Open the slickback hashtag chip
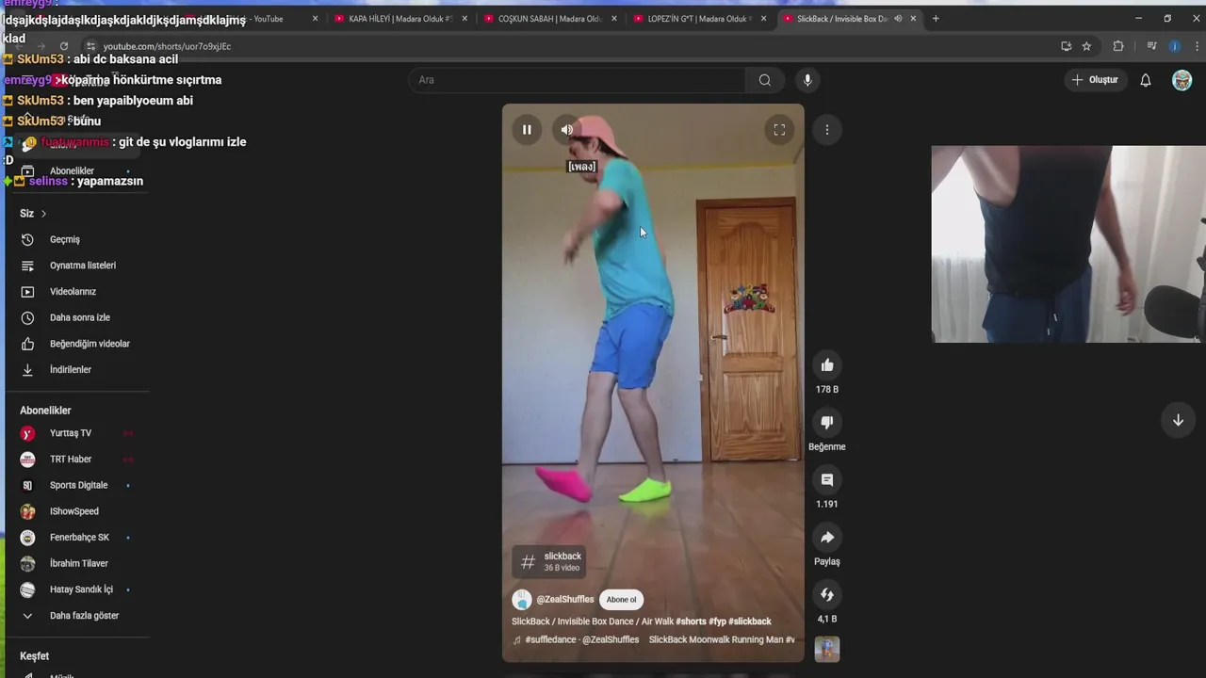1206x678 pixels. click(550, 562)
